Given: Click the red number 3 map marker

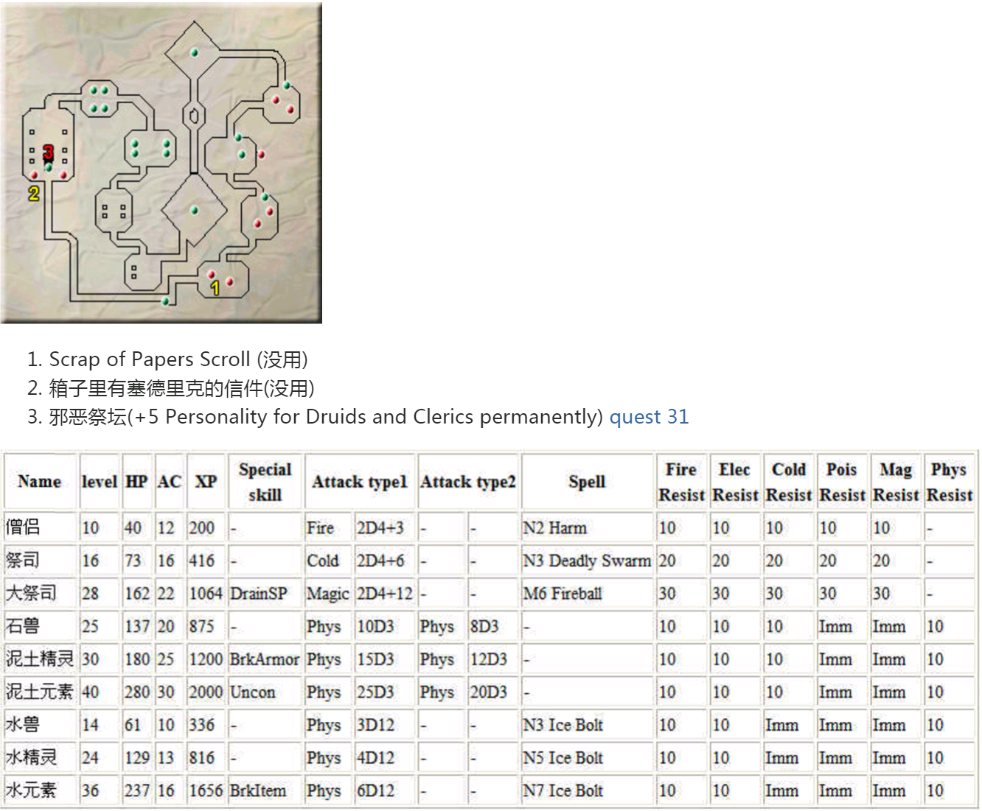Looking at the screenshot, I should click(x=48, y=152).
